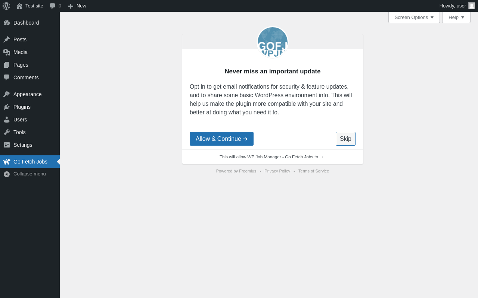Click the Settings sliders icon
This screenshot has width=478, height=298.
(x=7, y=145)
